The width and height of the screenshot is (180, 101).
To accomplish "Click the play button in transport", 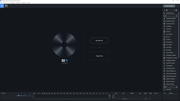I will (23, 96).
